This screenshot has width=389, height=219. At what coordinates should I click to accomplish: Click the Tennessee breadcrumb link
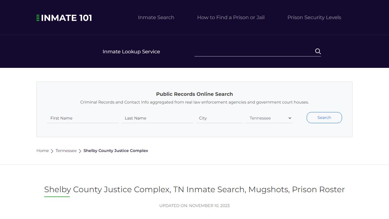pyautogui.click(x=66, y=151)
